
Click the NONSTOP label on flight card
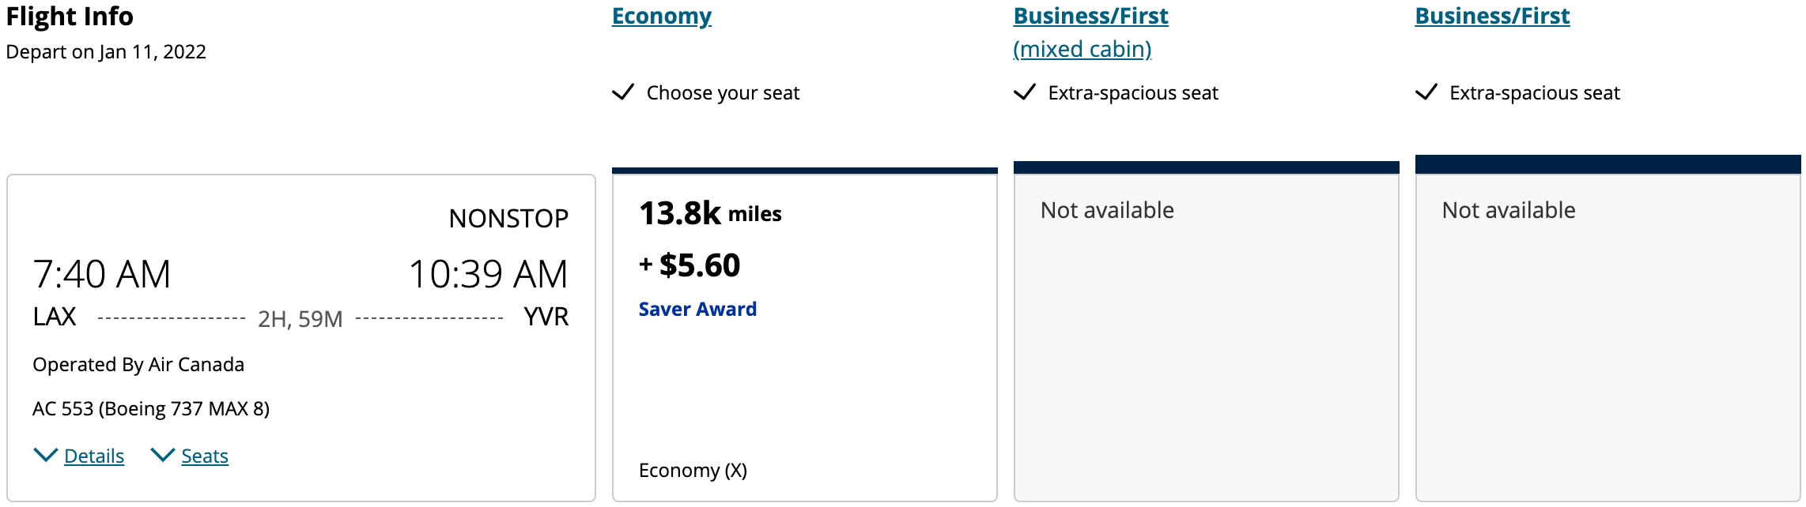(x=508, y=219)
